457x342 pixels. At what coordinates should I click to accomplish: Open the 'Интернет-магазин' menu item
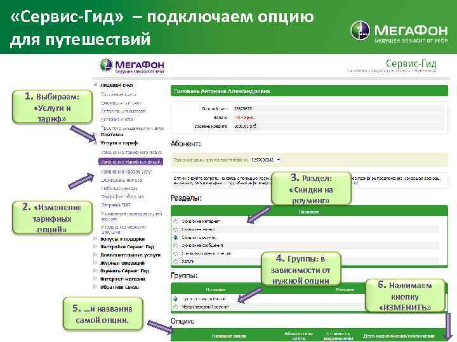click(123, 279)
